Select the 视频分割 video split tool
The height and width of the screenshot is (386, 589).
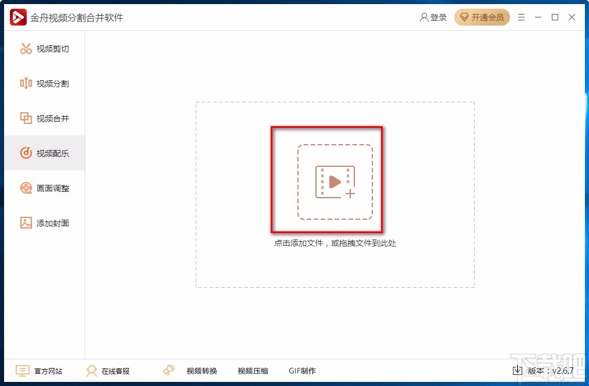click(44, 83)
